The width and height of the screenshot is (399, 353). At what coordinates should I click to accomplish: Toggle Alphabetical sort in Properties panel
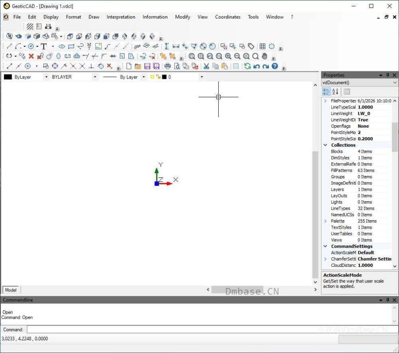pyautogui.click(x=335, y=92)
